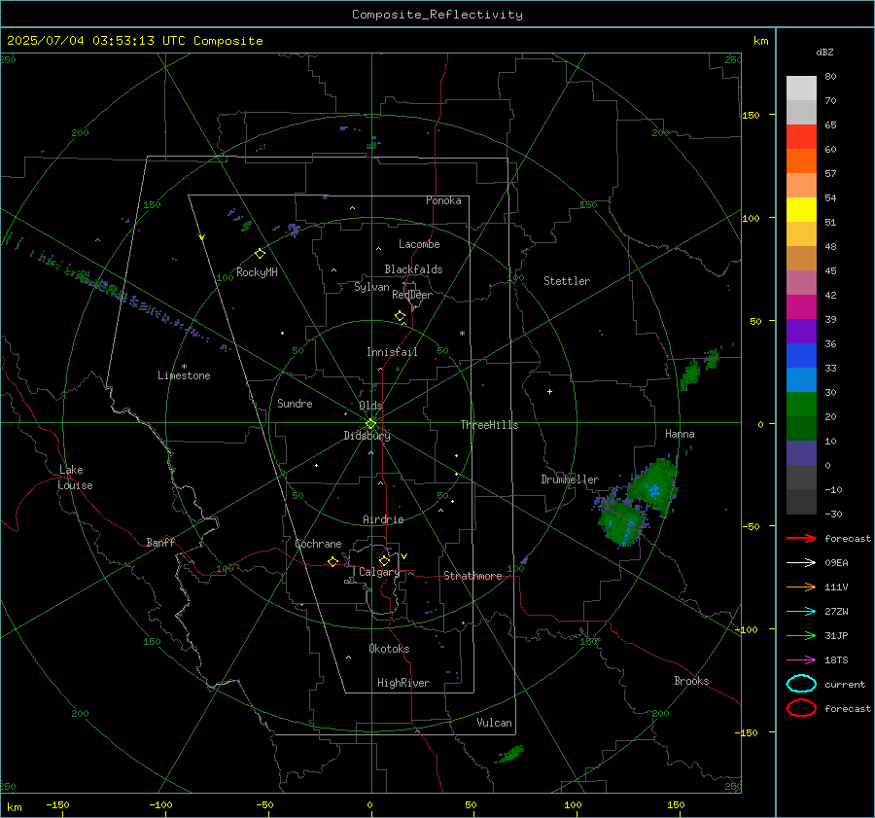The width and height of the screenshot is (875, 818).
Task: Click the Calgary city label
Action: [x=379, y=572]
